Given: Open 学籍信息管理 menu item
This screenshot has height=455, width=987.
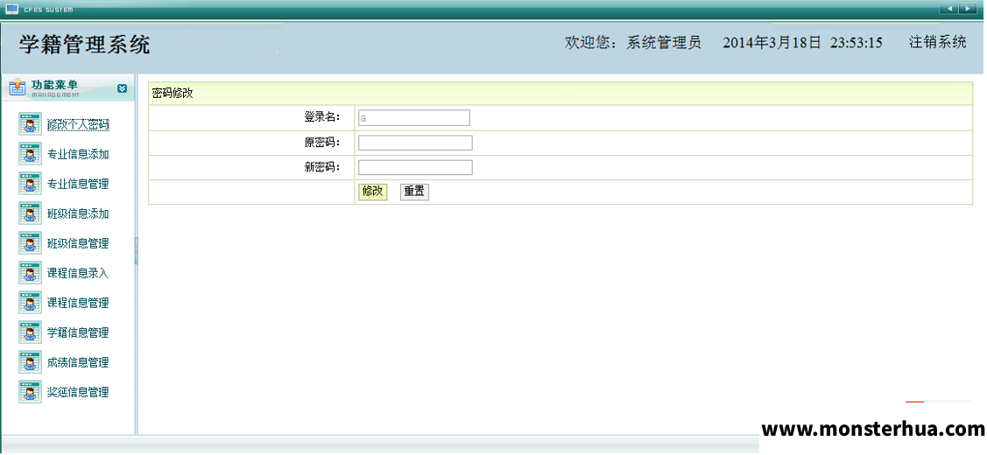Looking at the screenshot, I should coord(78,332).
